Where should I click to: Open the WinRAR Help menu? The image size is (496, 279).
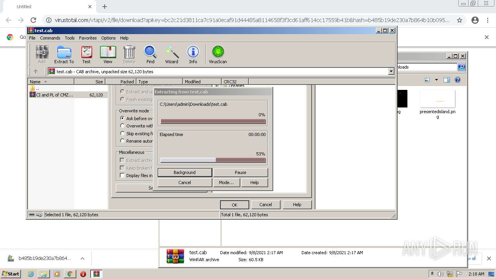click(124, 38)
